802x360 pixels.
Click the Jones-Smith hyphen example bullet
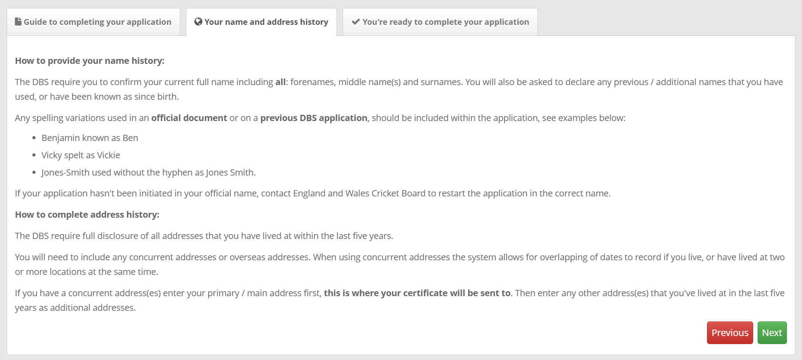tap(148, 172)
